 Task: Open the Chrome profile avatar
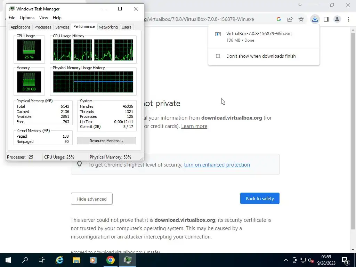point(337,19)
